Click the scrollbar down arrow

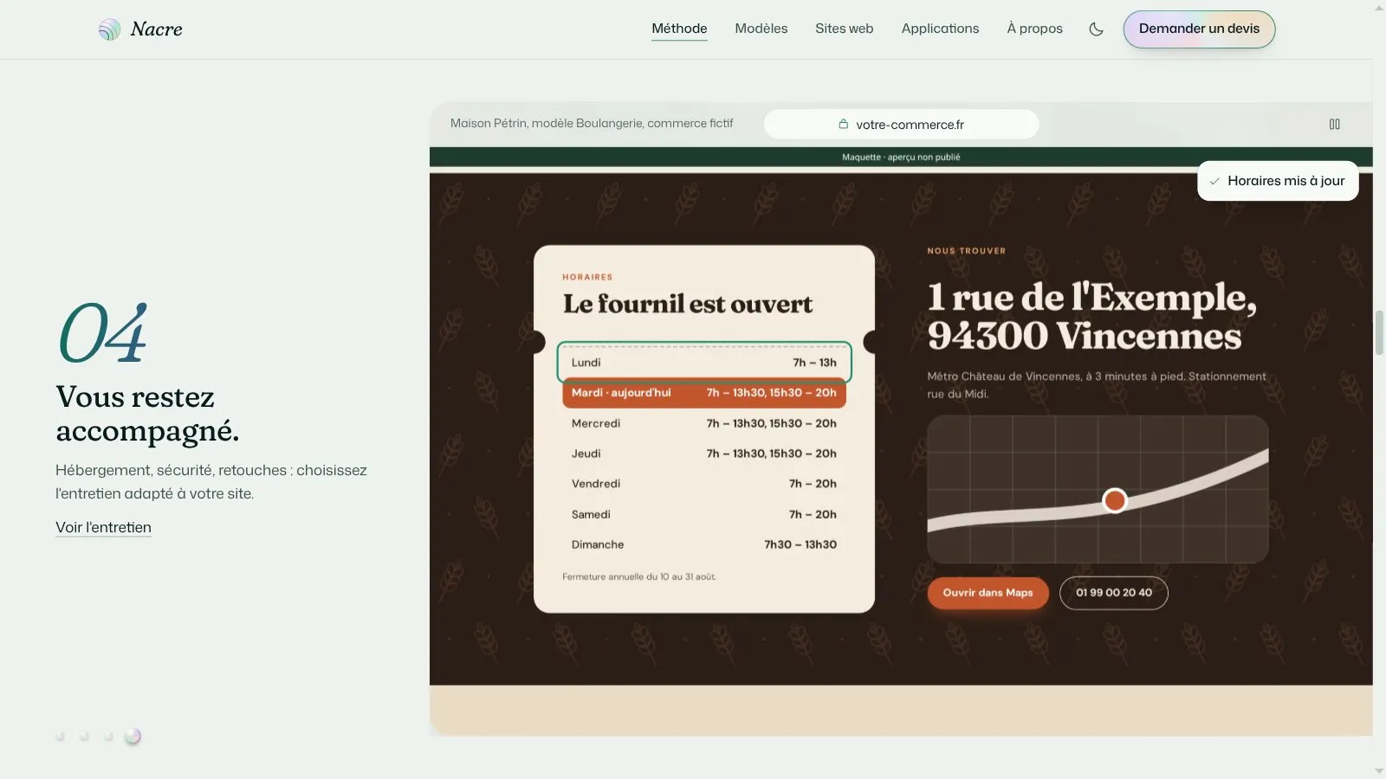[x=1379, y=771]
